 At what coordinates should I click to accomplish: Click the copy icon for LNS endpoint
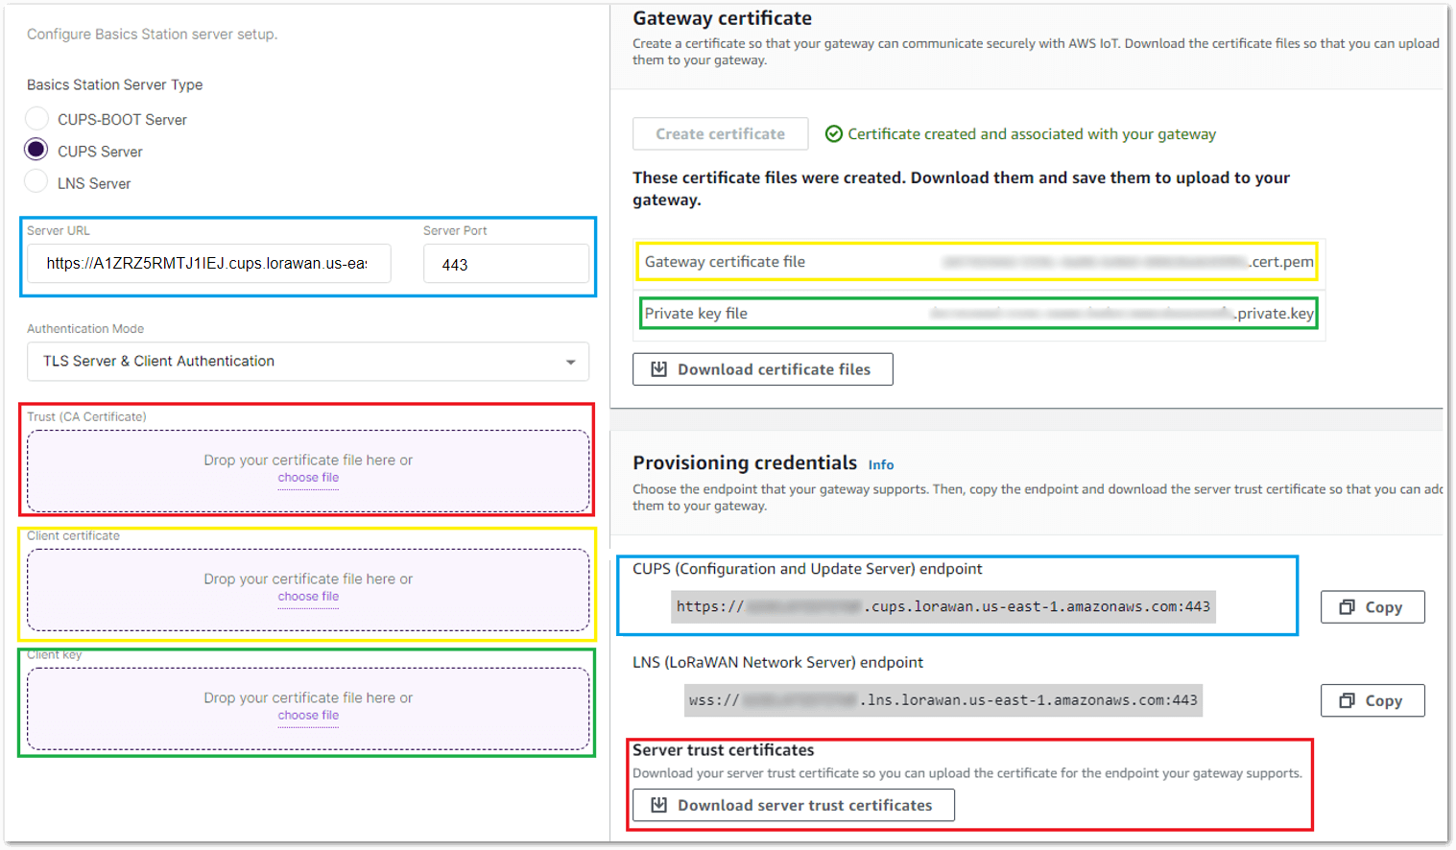1348,701
